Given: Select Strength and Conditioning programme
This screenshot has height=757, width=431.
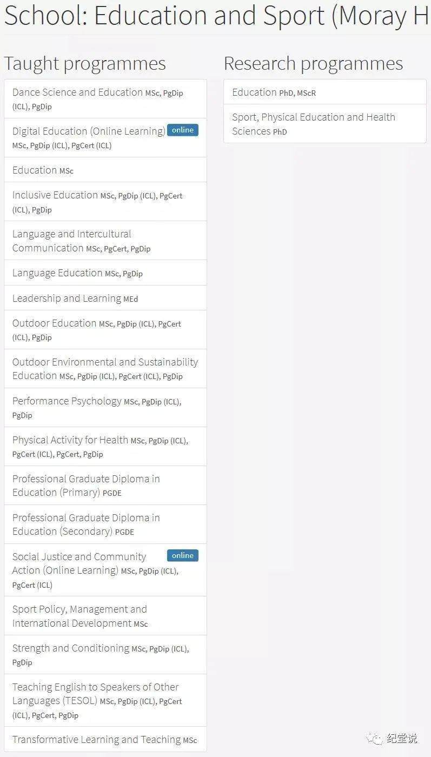Looking at the screenshot, I should pos(71,648).
